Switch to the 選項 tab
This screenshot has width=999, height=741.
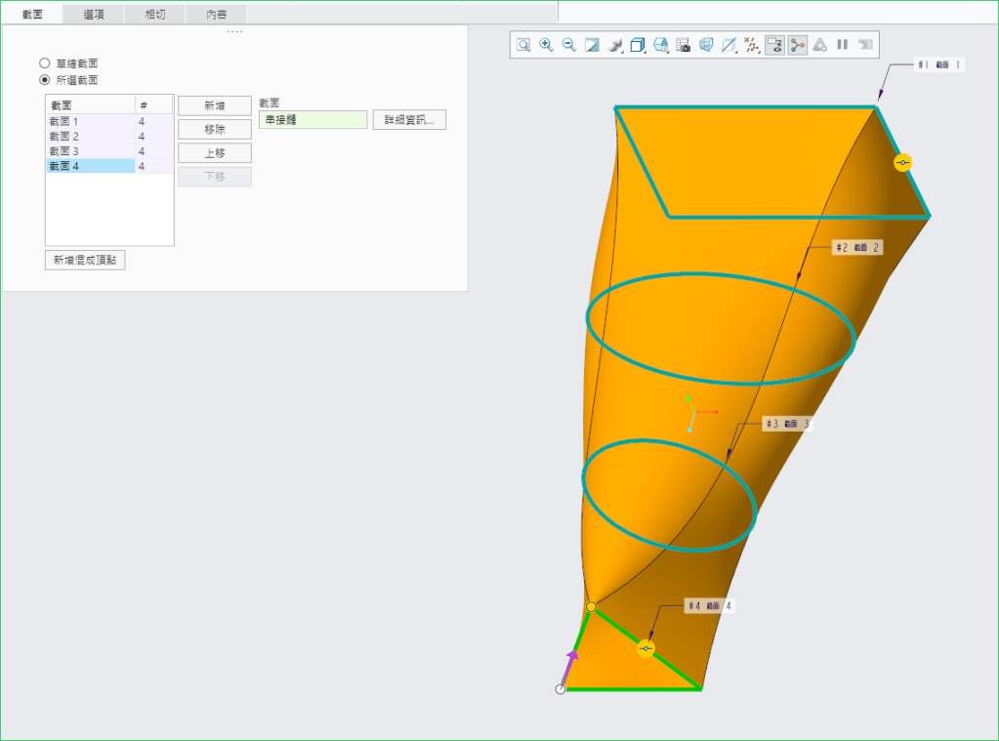[x=94, y=15]
